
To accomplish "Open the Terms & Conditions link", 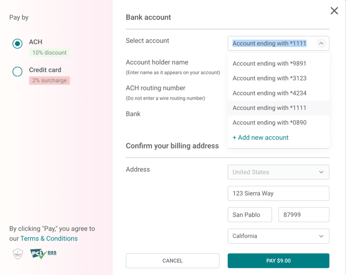I will pyautogui.click(x=49, y=238).
